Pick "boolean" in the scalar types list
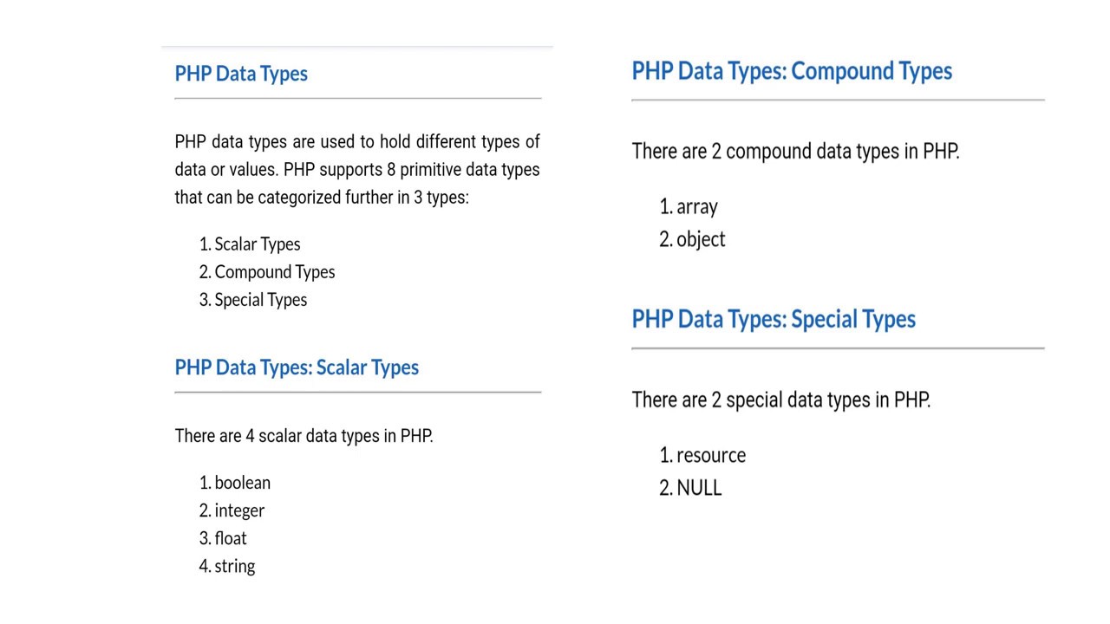Viewport: 1110px width, 624px height. pos(242,483)
